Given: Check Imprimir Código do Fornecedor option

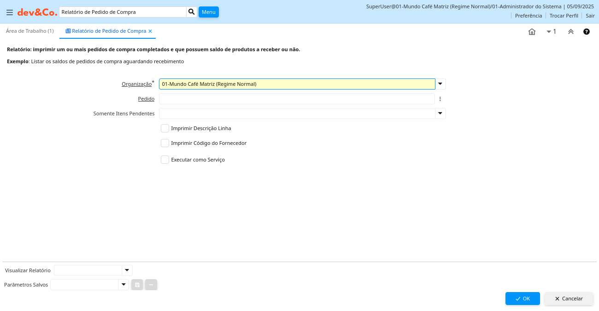Looking at the screenshot, I should click(165, 143).
